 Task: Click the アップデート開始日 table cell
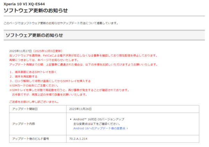coord(38,109)
